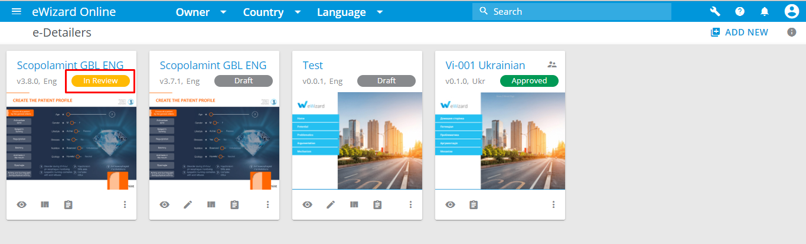Viewport: 806px width, 244px height.
Task: Expand the Owner filter dropdown
Action: click(x=201, y=12)
